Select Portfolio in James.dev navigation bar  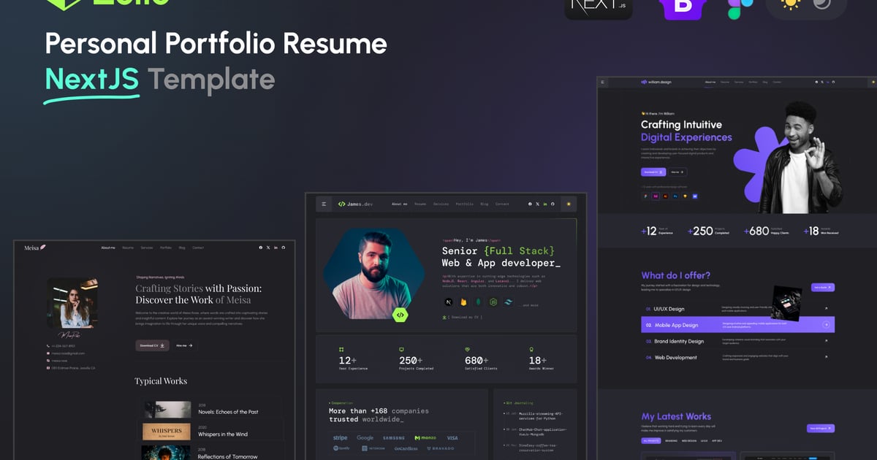(464, 204)
